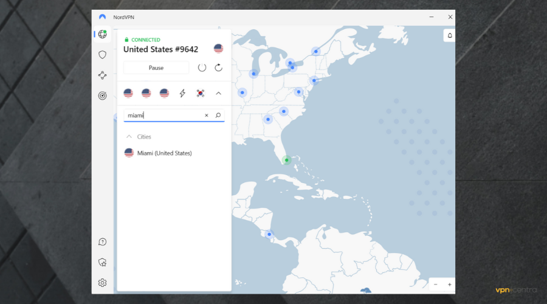Viewport: 547px width, 304px height.
Task: Select the South Korea flag recent connection
Action: click(x=200, y=93)
